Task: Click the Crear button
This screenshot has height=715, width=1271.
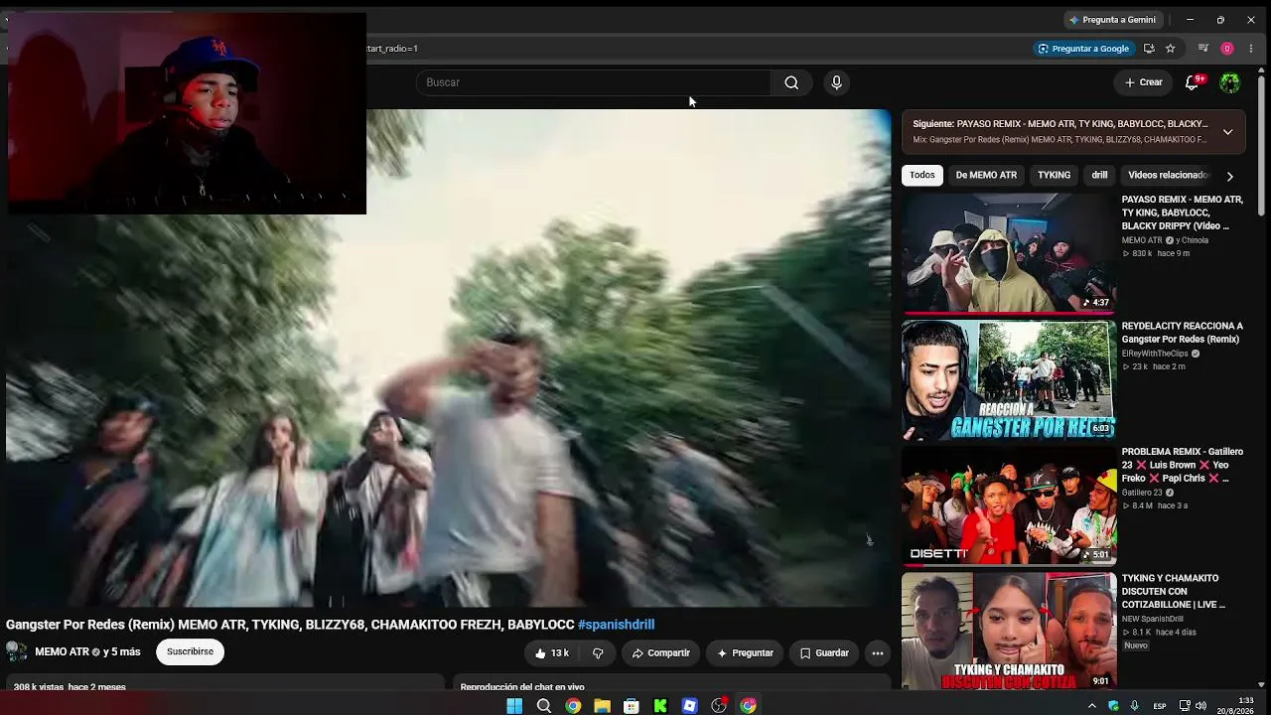Action: (1143, 82)
